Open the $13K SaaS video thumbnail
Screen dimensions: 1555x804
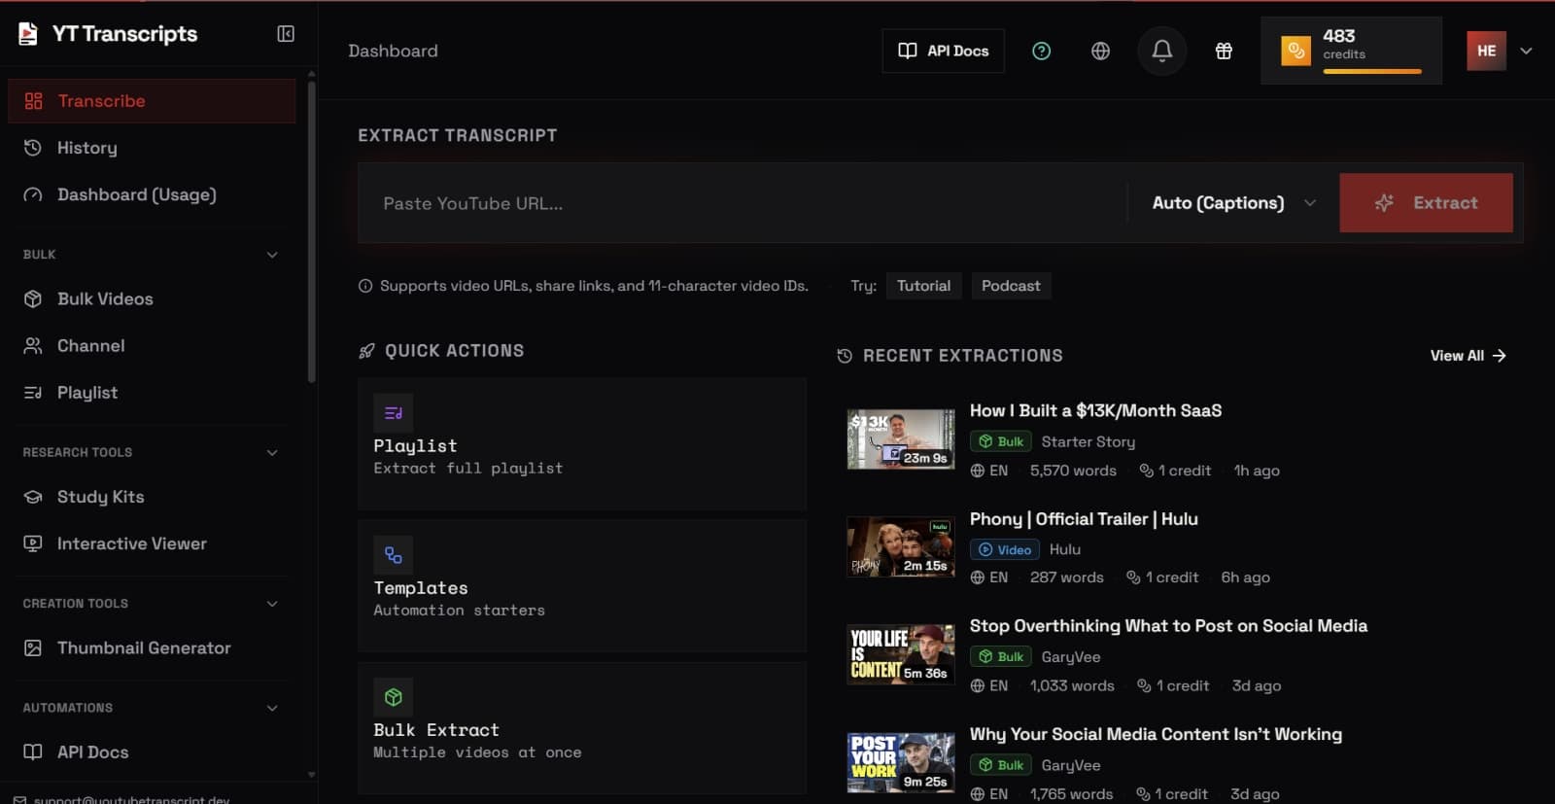(901, 438)
